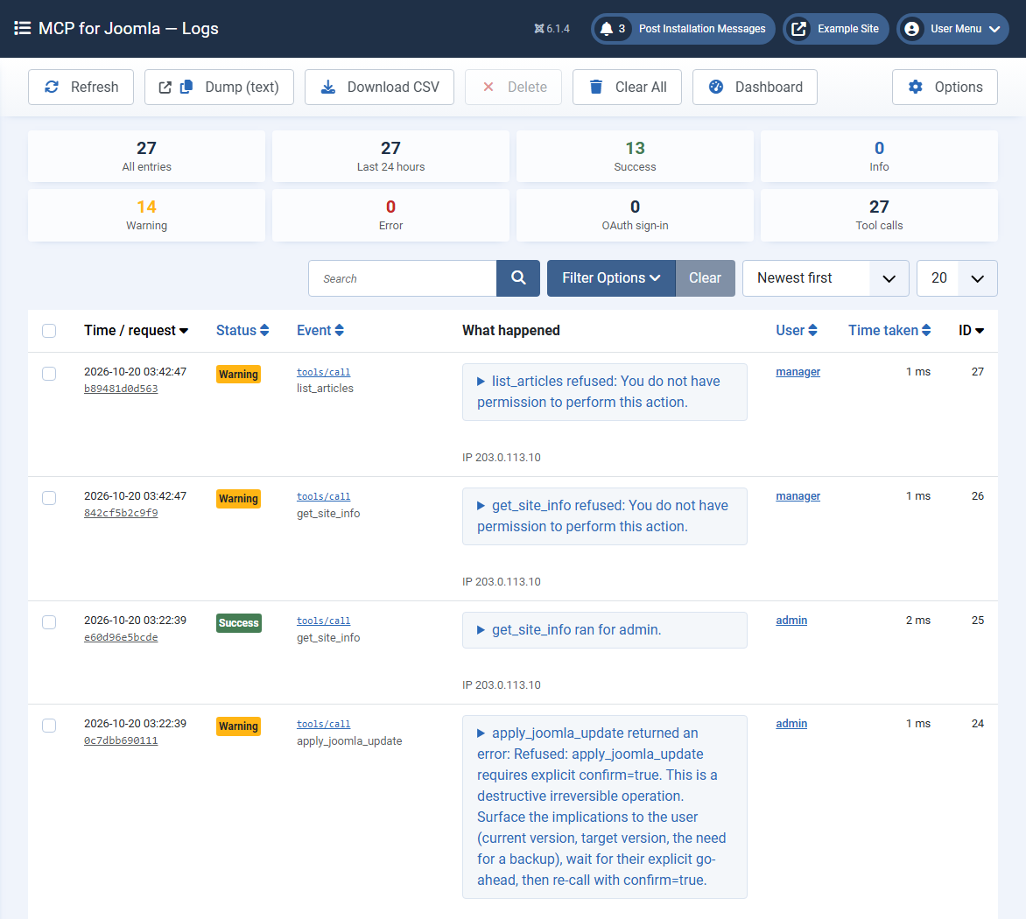Sort by User column arrows
The image size is (1026, 919).
[812, 330]
